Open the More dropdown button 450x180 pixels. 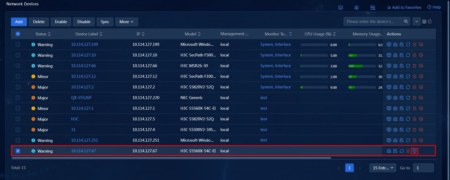127,22
